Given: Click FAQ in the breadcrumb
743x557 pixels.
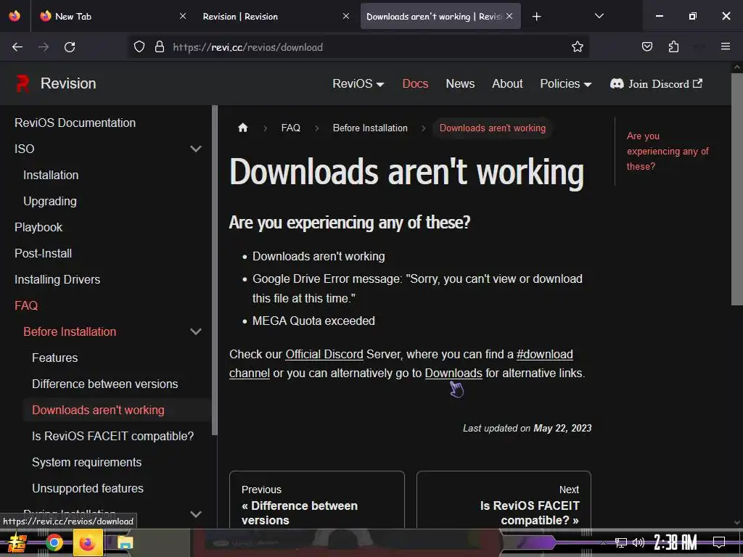Looking at the screenshot, I should click(290, 128).
